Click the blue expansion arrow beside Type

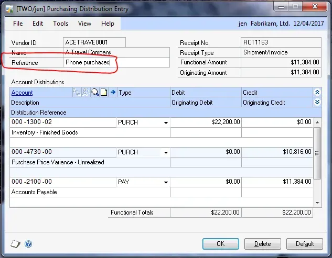coord(113,93)
